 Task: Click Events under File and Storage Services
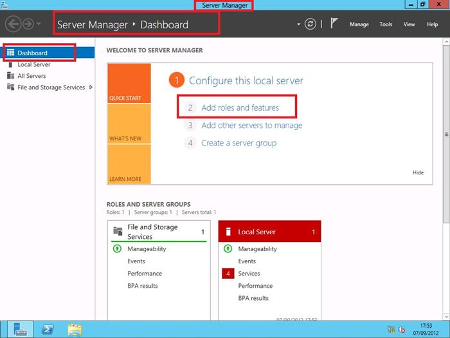[136, 261]
